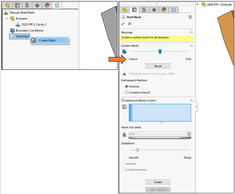The height and width of the screenshot is (194, 235).
Task: Open PropertyManager tab in left panel
Action: click(x=17, y=5)
